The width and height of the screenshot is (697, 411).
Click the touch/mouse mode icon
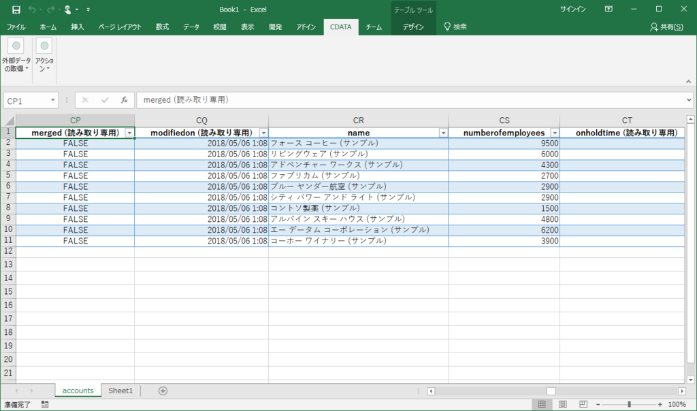[67, 10]
